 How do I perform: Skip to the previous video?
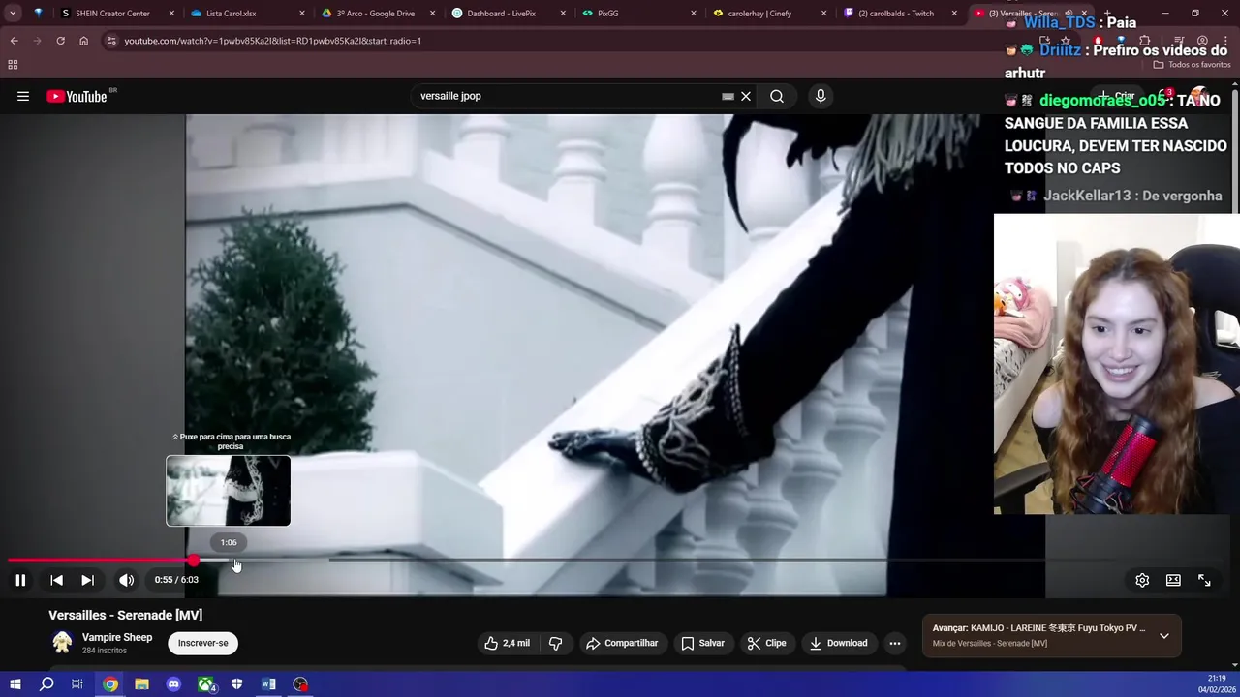point(56,580)
